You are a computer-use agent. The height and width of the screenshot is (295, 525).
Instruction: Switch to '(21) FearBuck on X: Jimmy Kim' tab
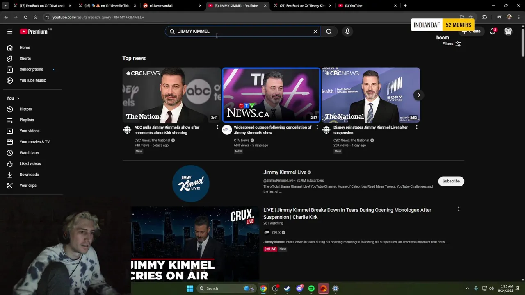point(302,6)
